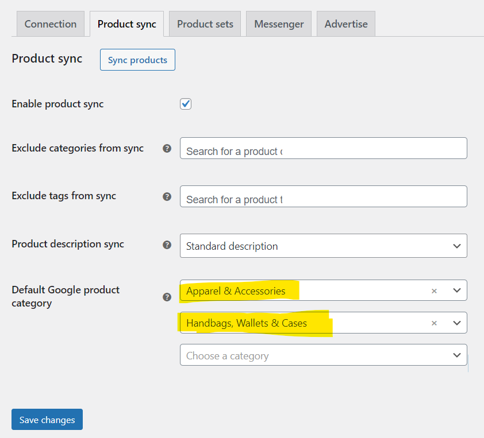Clear the Apparel & Accessories selection
Viewport: 484px width, 438px height.
[x=434, y=291]
